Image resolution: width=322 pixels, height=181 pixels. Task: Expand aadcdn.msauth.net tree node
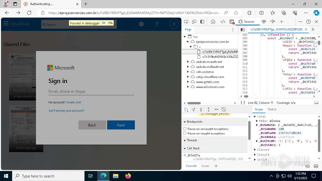pyautogui.click(x=188, y=62)
